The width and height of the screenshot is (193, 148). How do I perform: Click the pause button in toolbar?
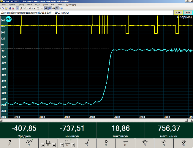[x=17, y=9]
